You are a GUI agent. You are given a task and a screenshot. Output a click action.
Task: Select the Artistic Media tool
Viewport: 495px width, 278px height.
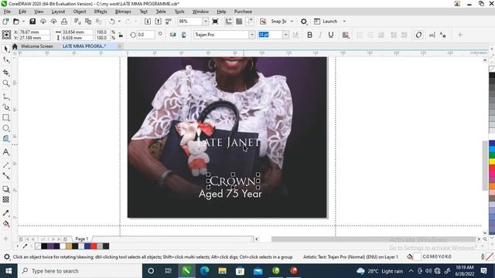pyautogui.click(x=5, y=107)
